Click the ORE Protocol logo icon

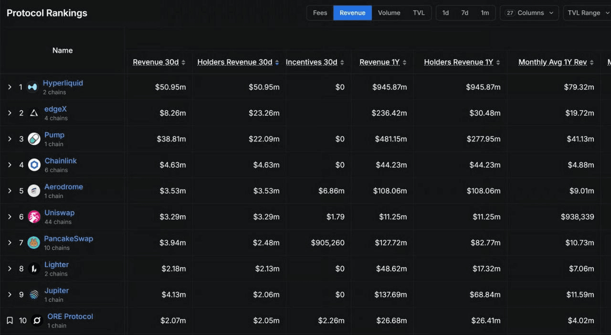click(x=37, y=321)
